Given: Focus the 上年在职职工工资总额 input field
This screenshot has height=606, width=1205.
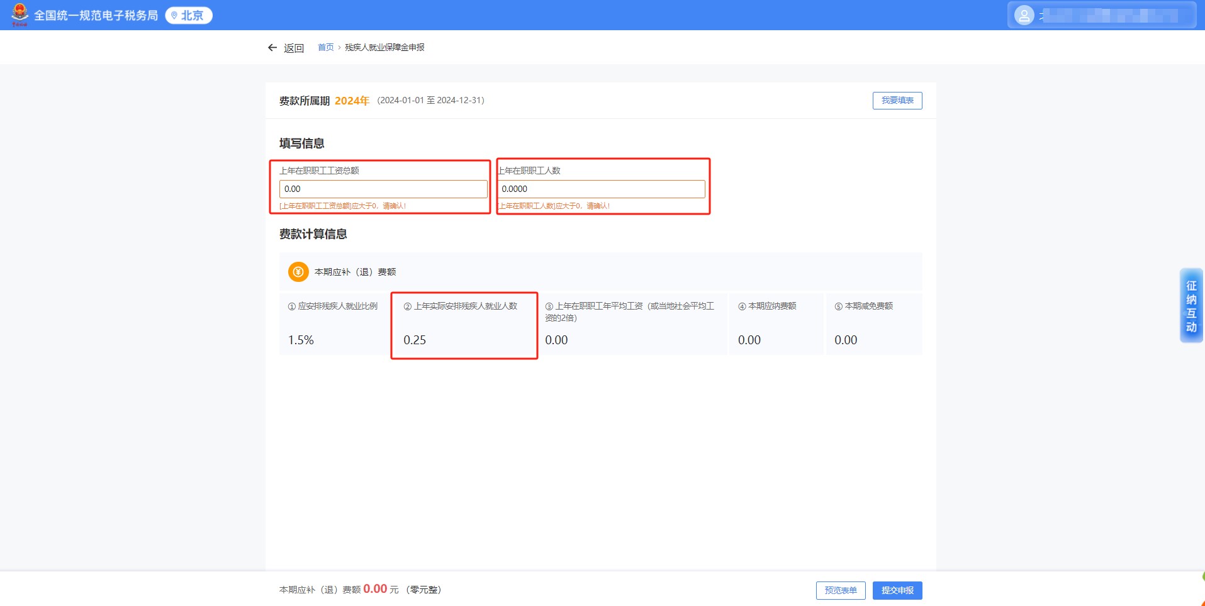Looking at the screenshot, I should click(383, 189).
